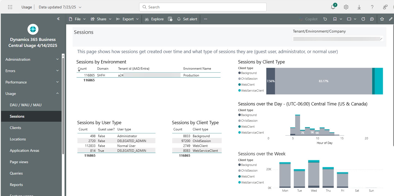Select the Sessions page
The image size is (394, 196).
[x=31, y=116]
